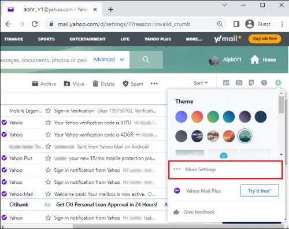Select the night mountains photo theme
This screenshot has width=289, height=229.
[x=197, y=136]
